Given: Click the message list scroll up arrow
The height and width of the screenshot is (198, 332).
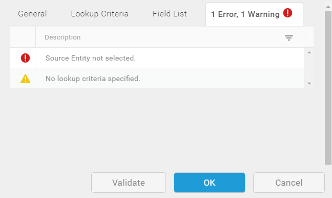Looking at the screenshot, I should [x=309, y=52].
